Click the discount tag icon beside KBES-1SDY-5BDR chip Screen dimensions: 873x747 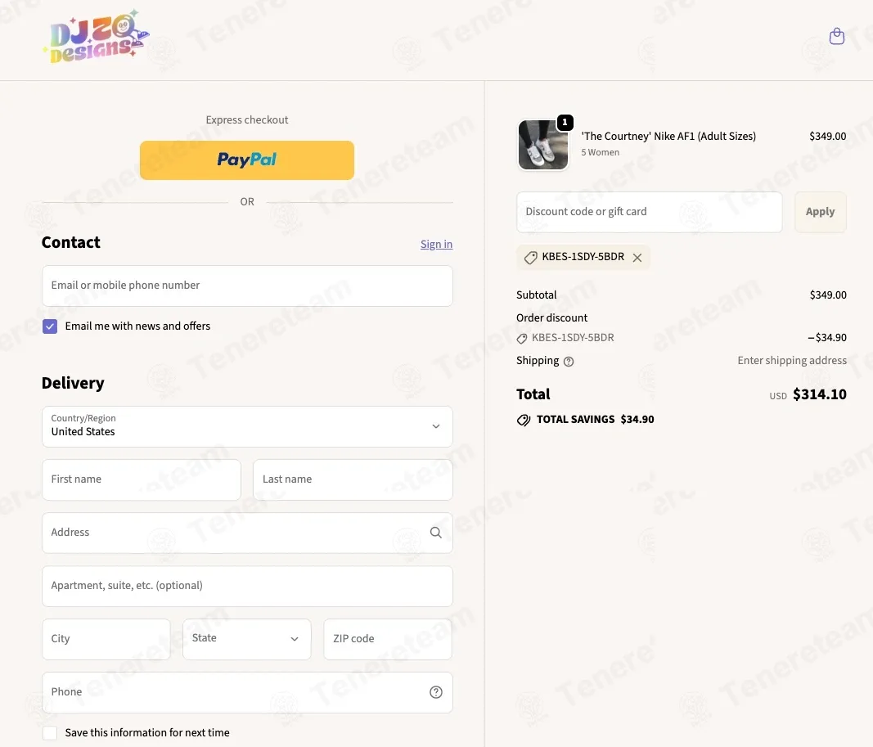tap(531, 257)
